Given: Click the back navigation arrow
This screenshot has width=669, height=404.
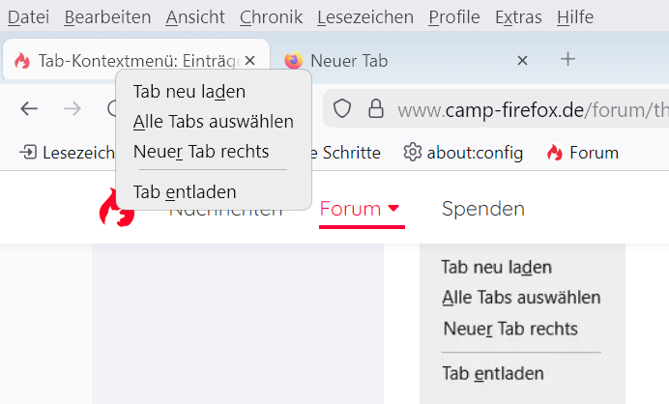Looking at the screenshot, I should pos(29,108).
